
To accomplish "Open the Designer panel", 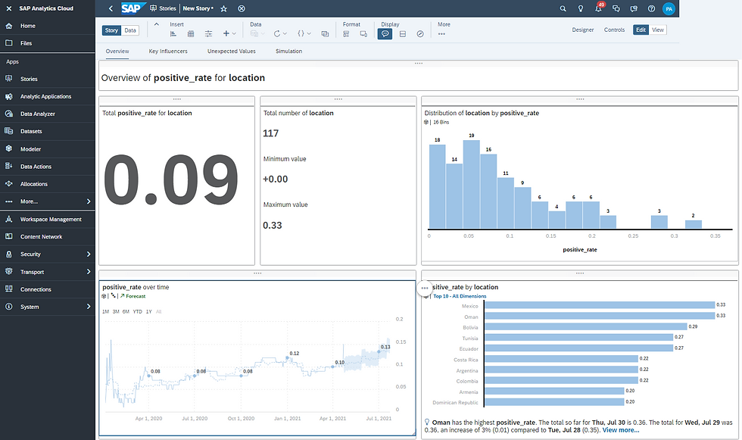I will [582, 30].
